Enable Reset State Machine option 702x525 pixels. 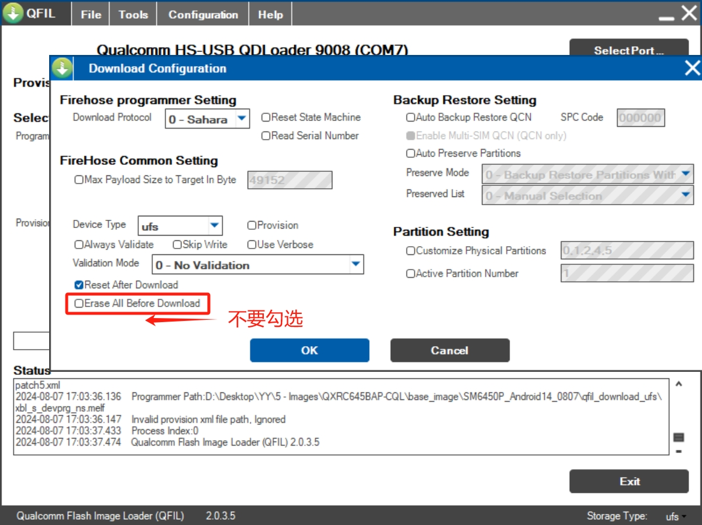266,118
